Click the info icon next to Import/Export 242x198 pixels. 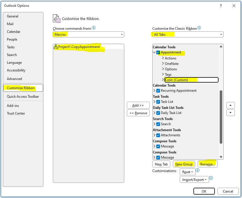coord(211,178)
